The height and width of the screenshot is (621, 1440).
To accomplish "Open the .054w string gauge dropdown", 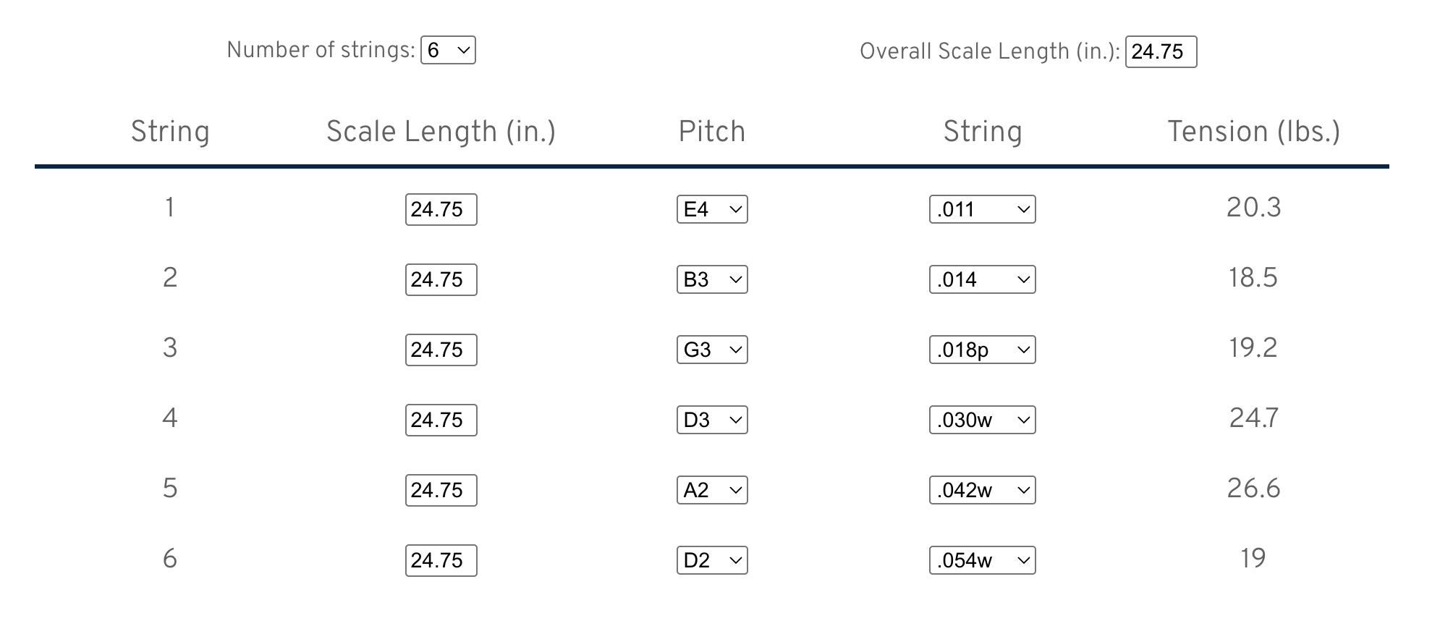I will [982, 561].
